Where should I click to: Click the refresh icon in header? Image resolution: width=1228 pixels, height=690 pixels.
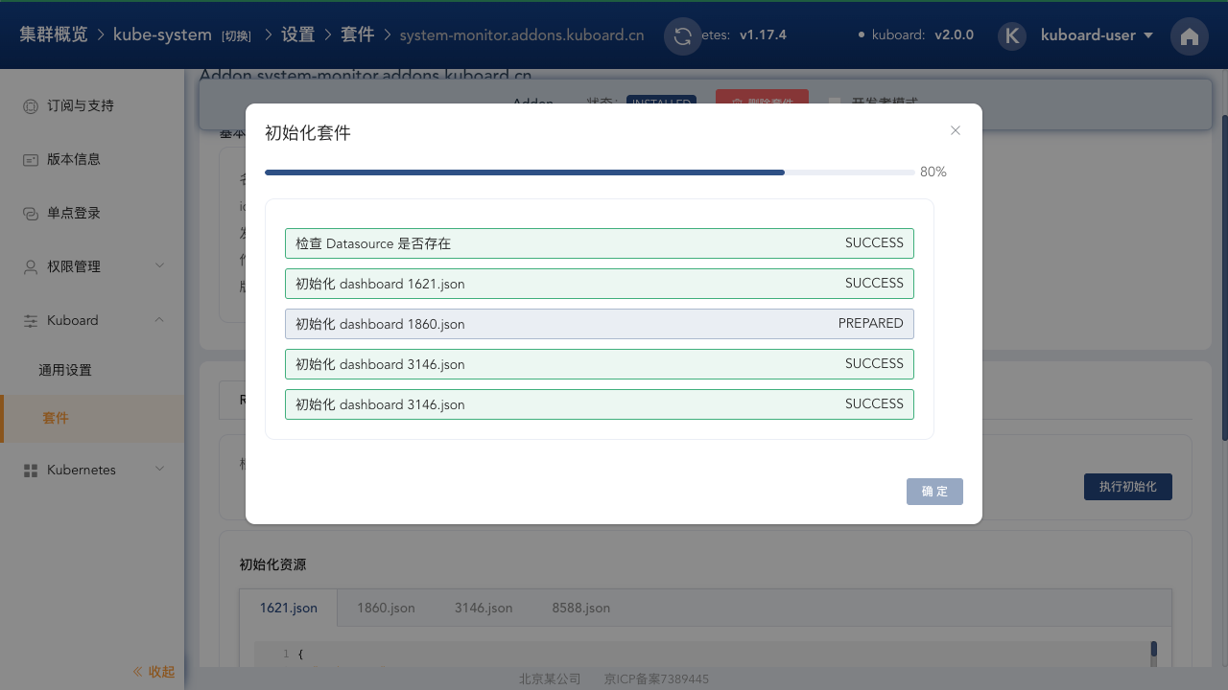pyautogui.click(x=682, y=36)
